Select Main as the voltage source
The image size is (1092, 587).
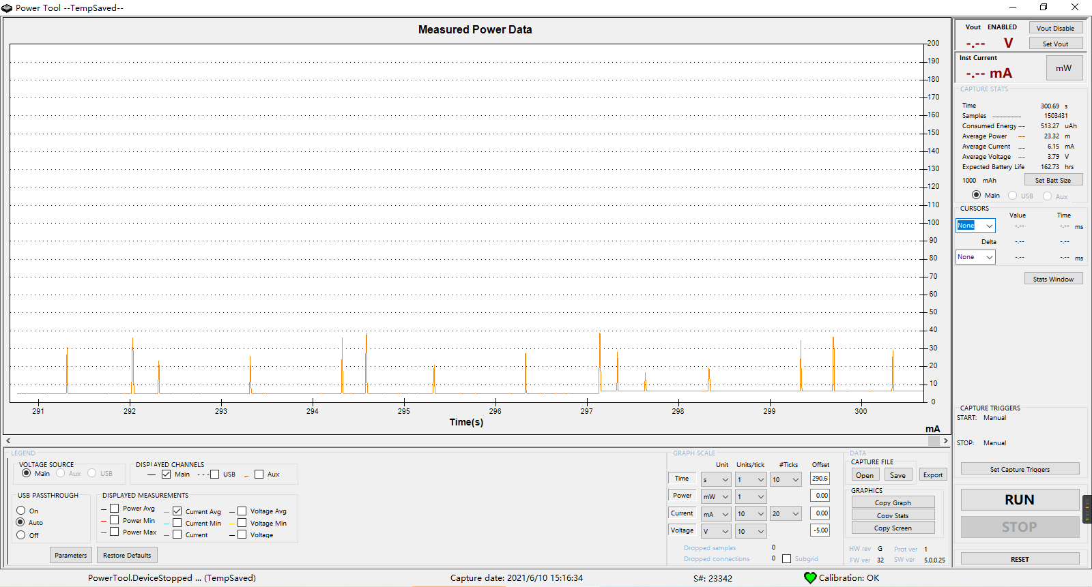coord(26,473)
